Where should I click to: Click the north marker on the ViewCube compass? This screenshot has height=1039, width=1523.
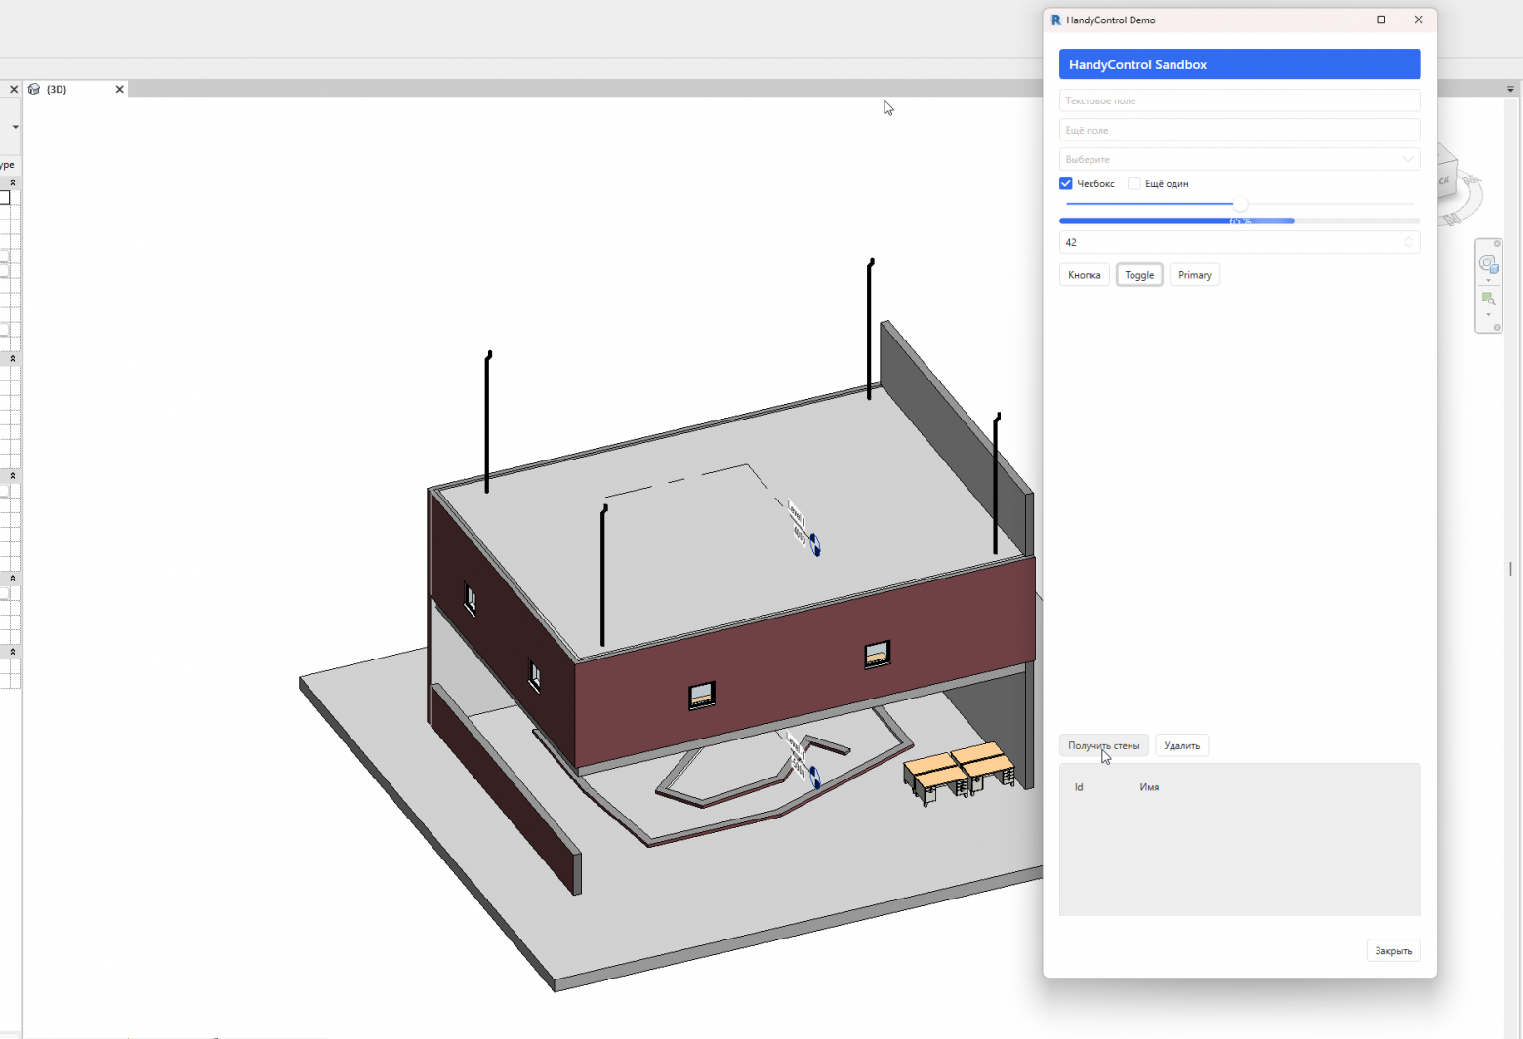1452,219
